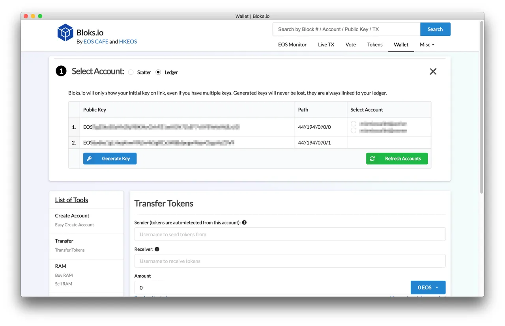Click the Sender username input field
Image resolution: width=505 pixels, height=326 pixels.
pos(290,234)
